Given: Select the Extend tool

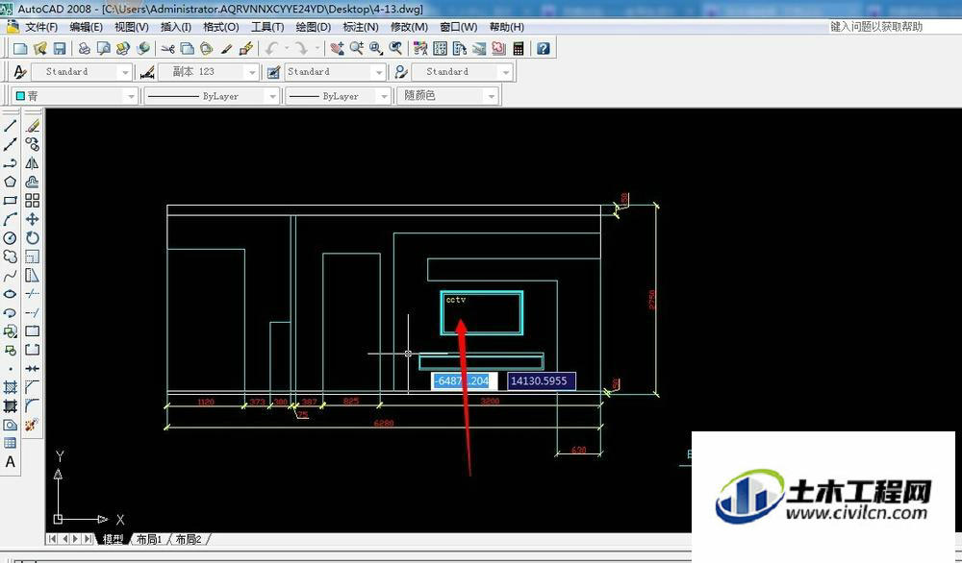Looking at the screenshot, I should [x=33, y=312].
